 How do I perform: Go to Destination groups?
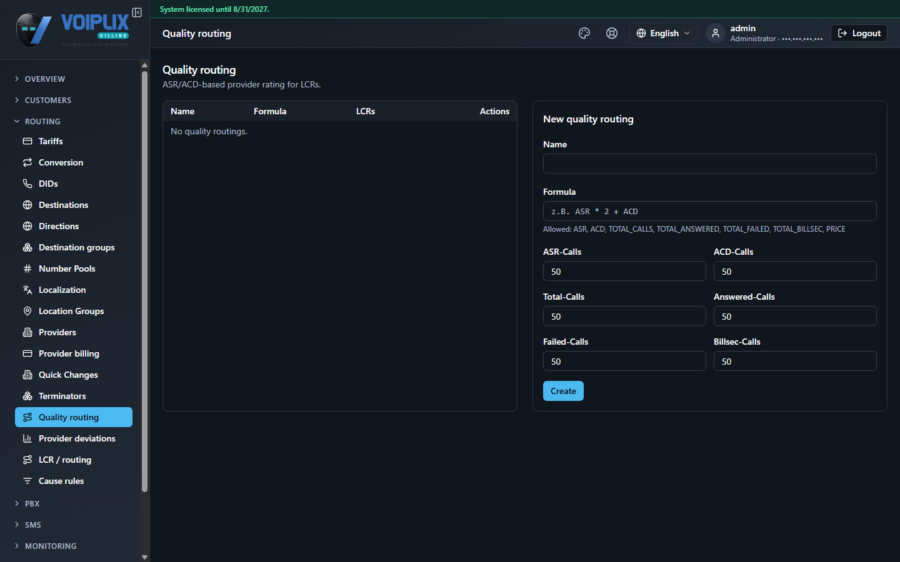(x=74, y=247)
